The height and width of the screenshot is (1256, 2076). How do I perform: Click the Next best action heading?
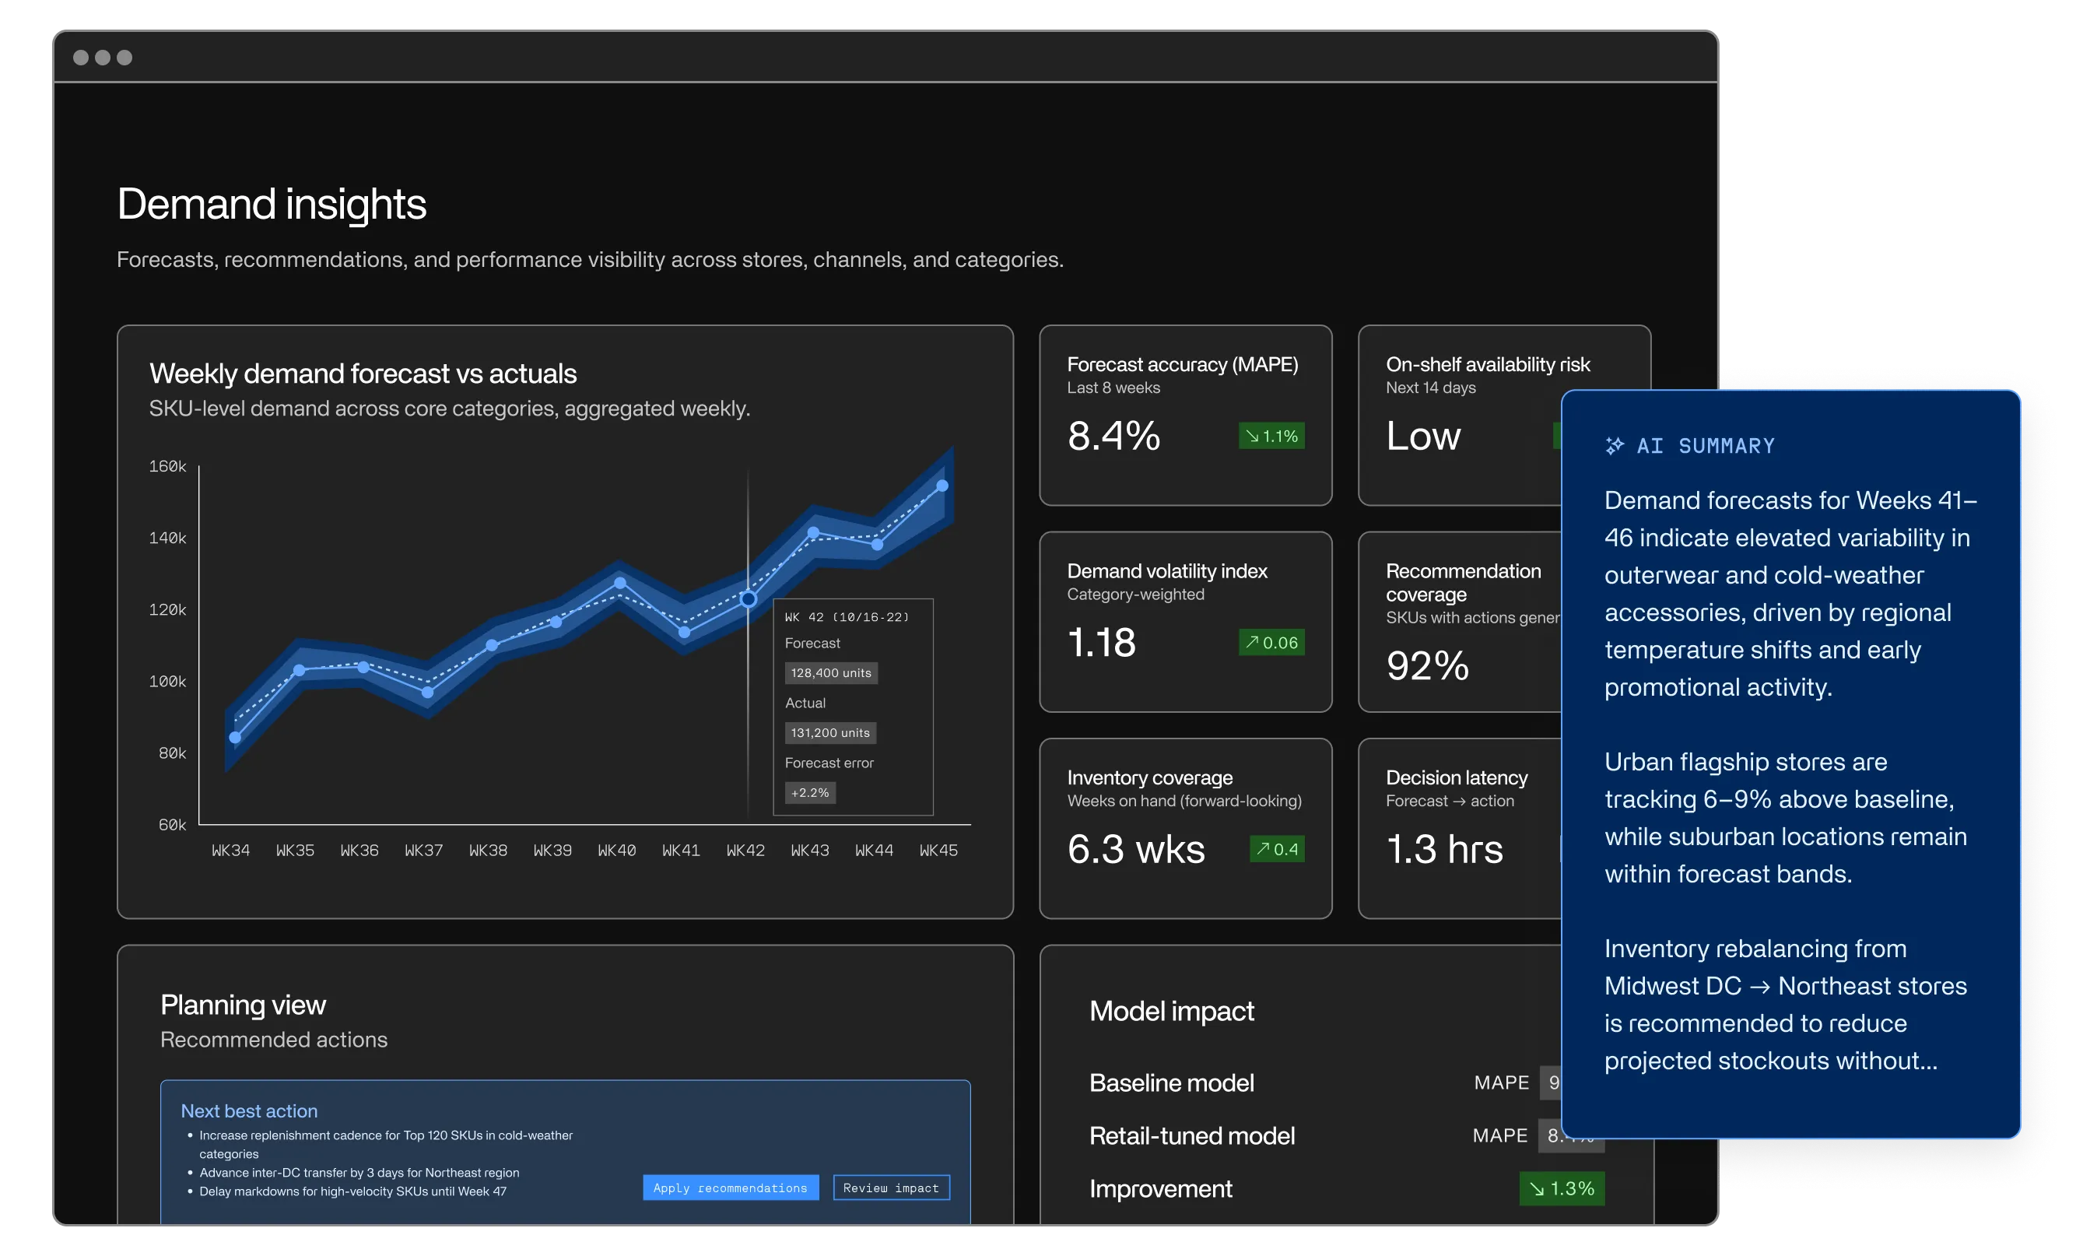pos(250,1111)
